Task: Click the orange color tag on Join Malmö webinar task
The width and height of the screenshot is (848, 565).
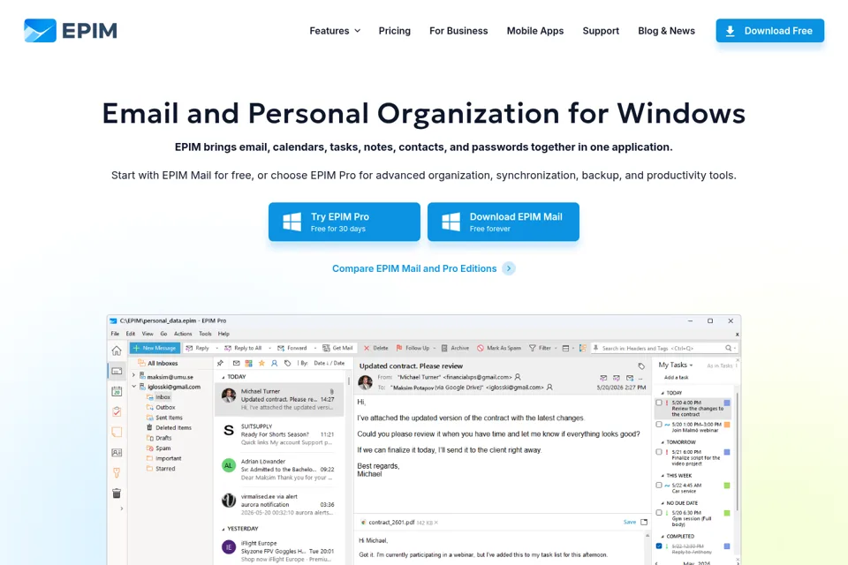Action: point(727,425)
